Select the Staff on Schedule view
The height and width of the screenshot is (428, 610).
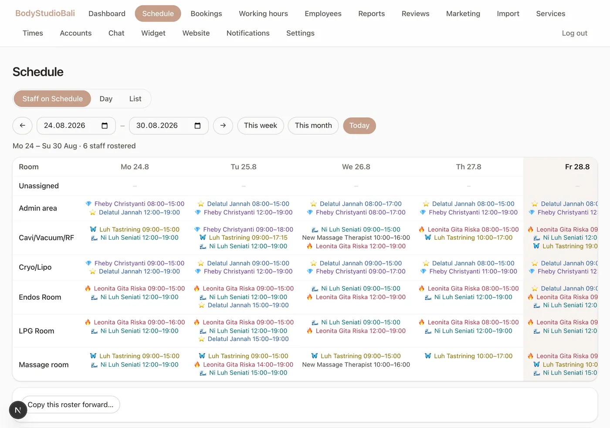(52, 99)
